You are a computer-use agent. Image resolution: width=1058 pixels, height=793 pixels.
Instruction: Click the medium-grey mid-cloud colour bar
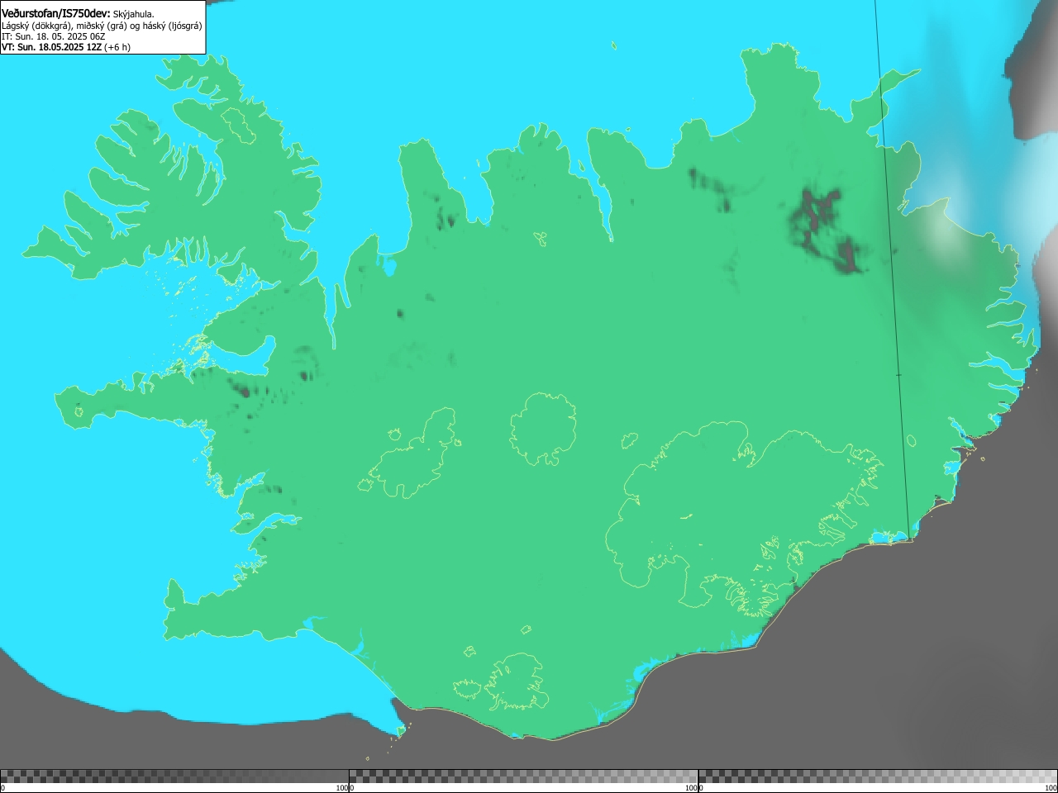tap(523, 776)
